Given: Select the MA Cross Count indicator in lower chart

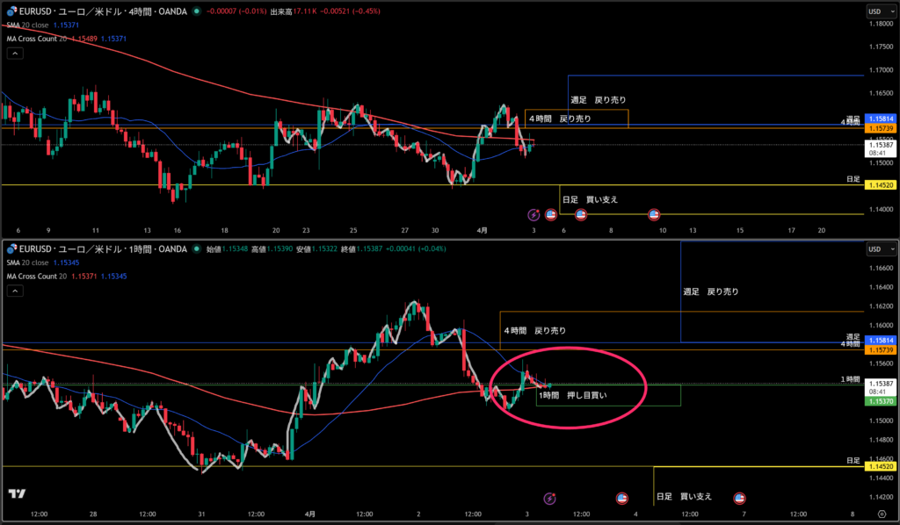Looking at the screenshot, I should coord(37,276).
